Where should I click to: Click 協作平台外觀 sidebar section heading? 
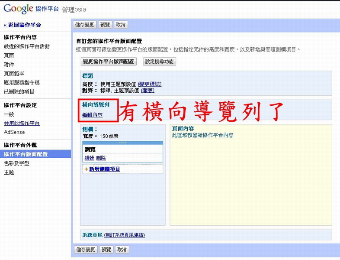coord(20,145)
